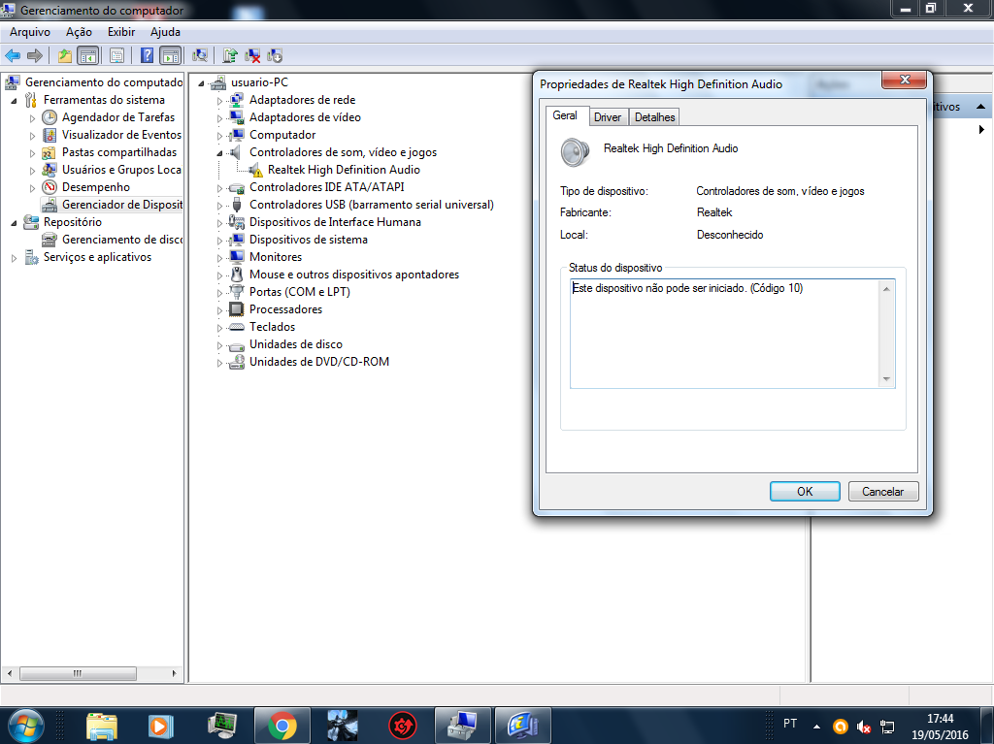The image size is (994, 744).
Task: Show hidden tray icons arrow
Action: point(816,727)
